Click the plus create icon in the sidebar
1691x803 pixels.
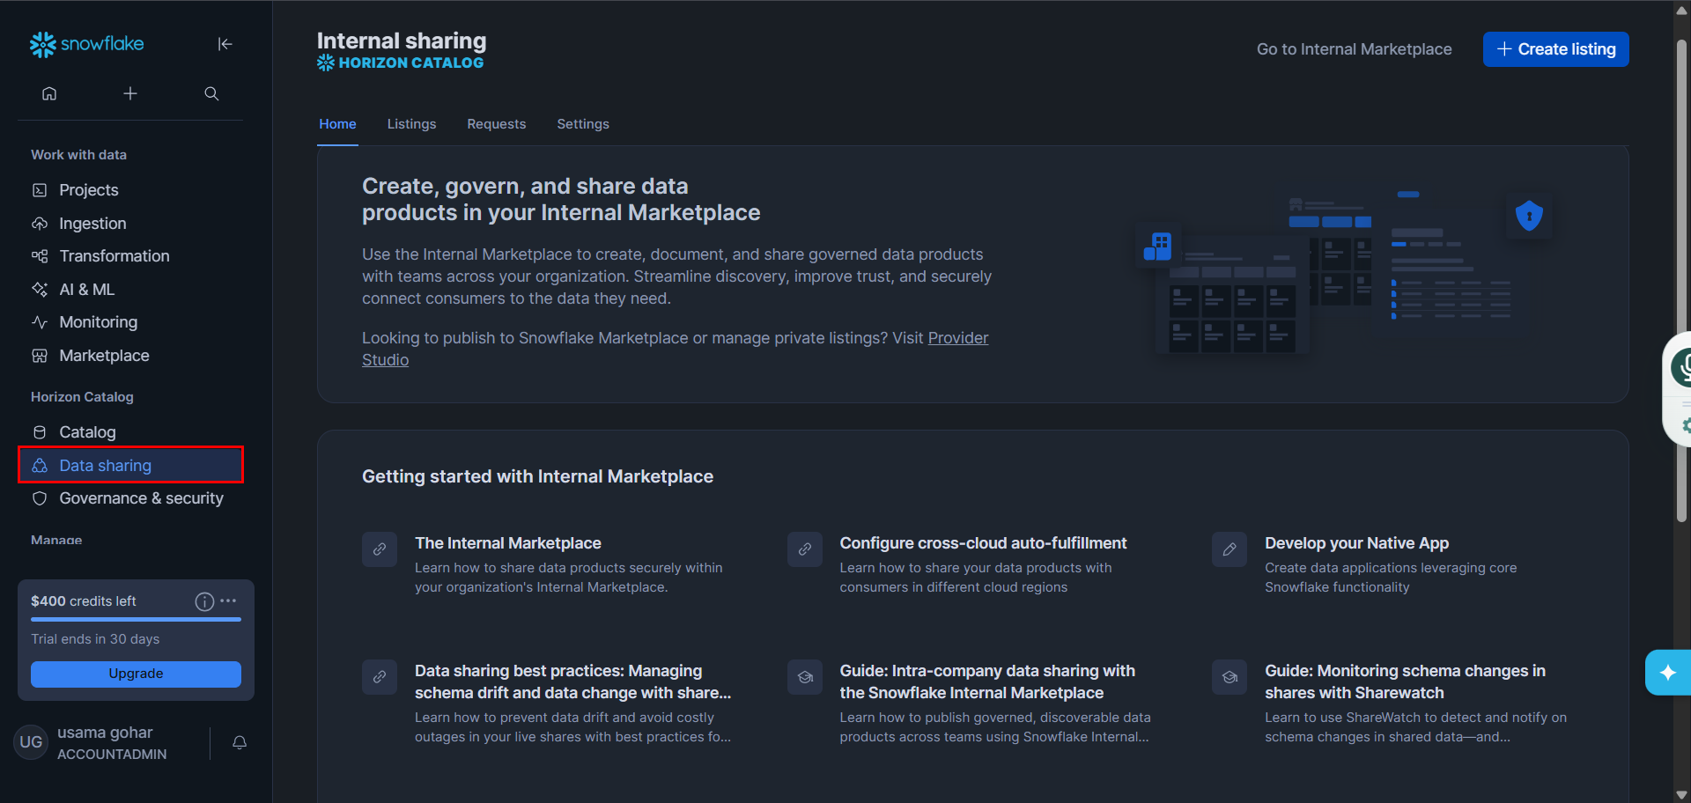130,93
